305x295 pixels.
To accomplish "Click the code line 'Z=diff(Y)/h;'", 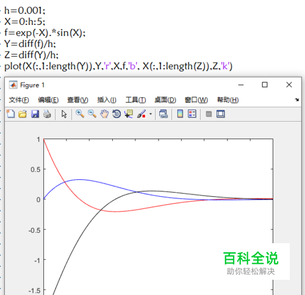I will (x=32, y=55).
